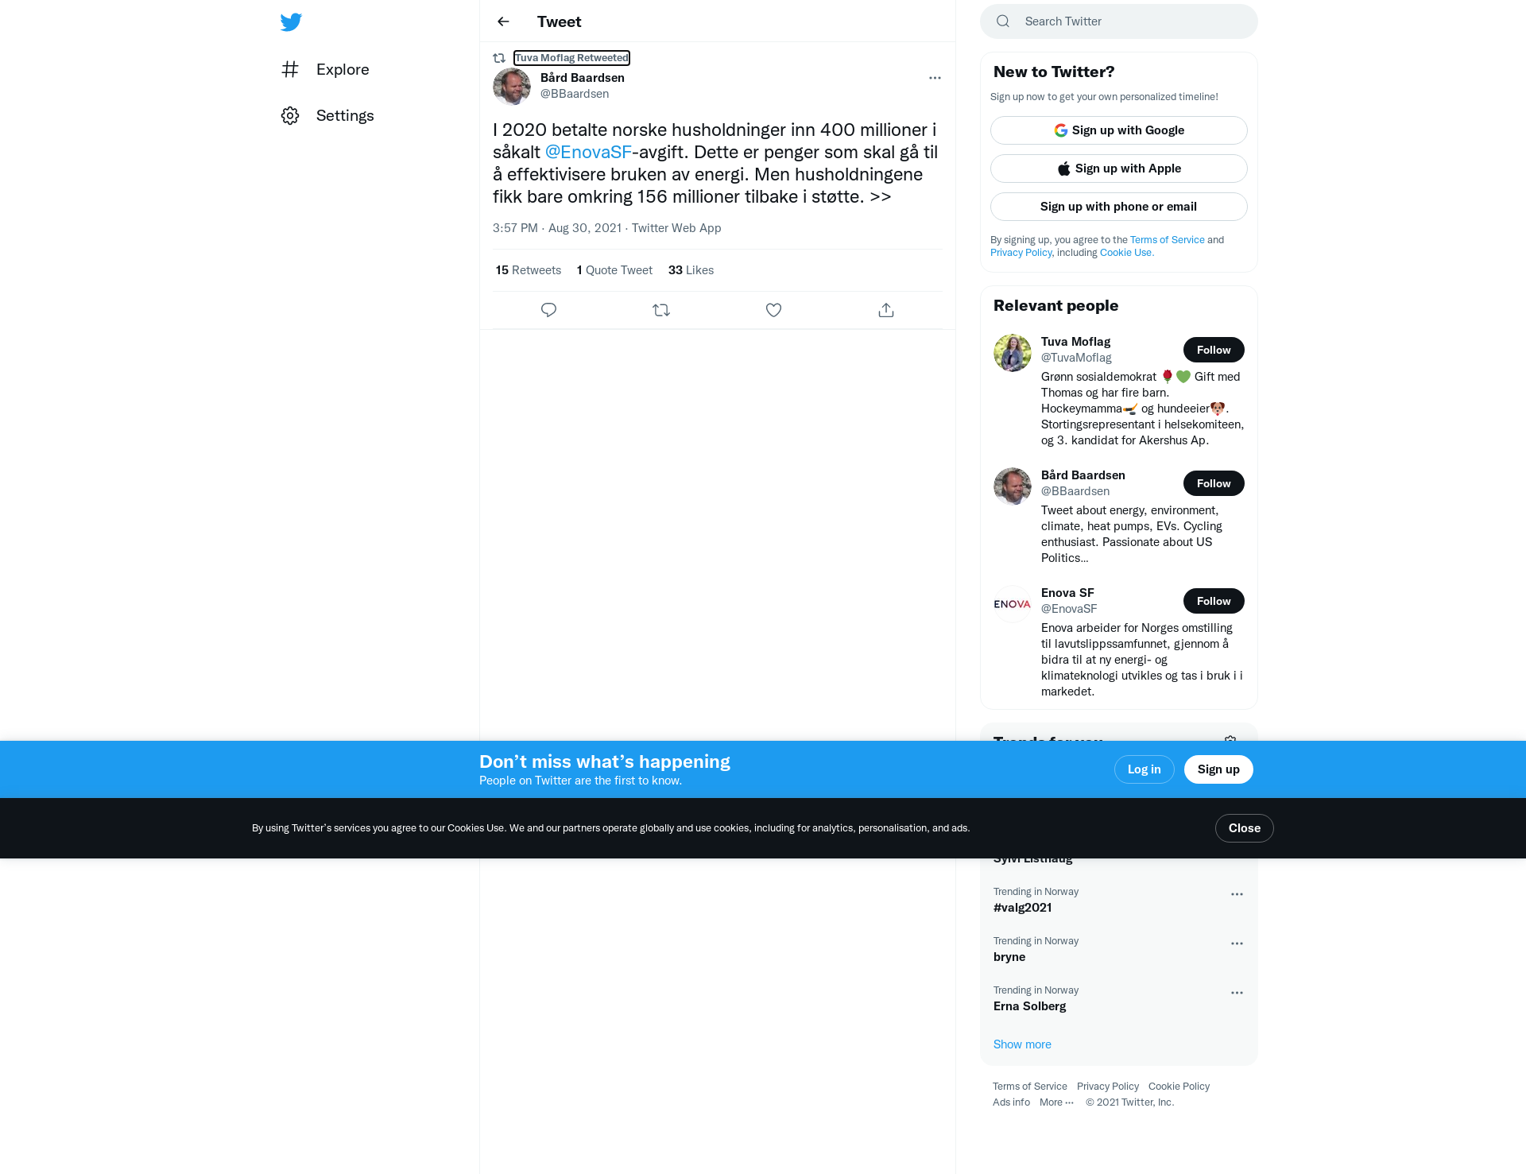Like the tweet with heart icon

click(x=773, y=310)
